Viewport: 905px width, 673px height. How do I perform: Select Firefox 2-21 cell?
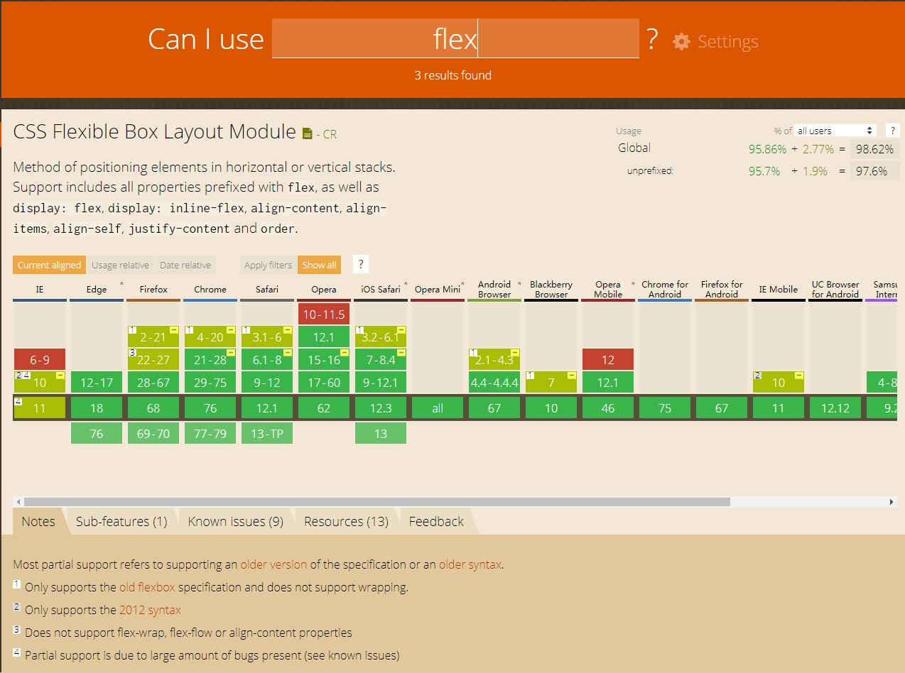pos(153,337)
